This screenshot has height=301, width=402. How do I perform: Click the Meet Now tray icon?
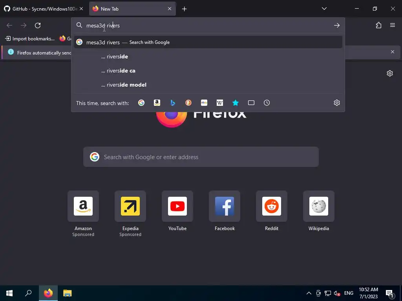(318, 293)
